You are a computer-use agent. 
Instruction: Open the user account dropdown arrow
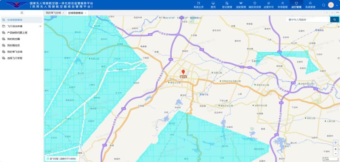(x=336, y=5)
